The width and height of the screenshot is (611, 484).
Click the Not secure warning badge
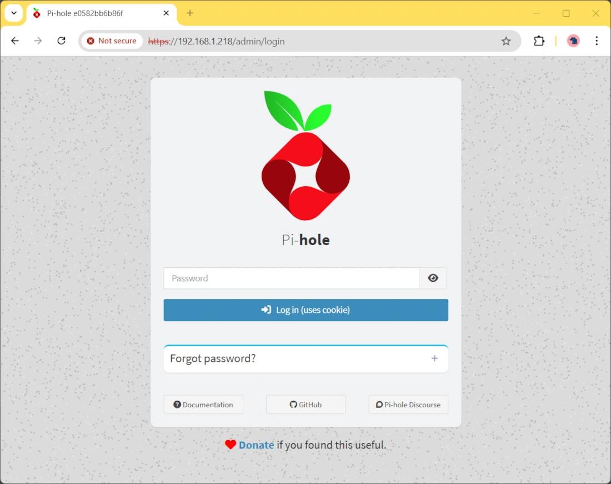click(111, 41)
